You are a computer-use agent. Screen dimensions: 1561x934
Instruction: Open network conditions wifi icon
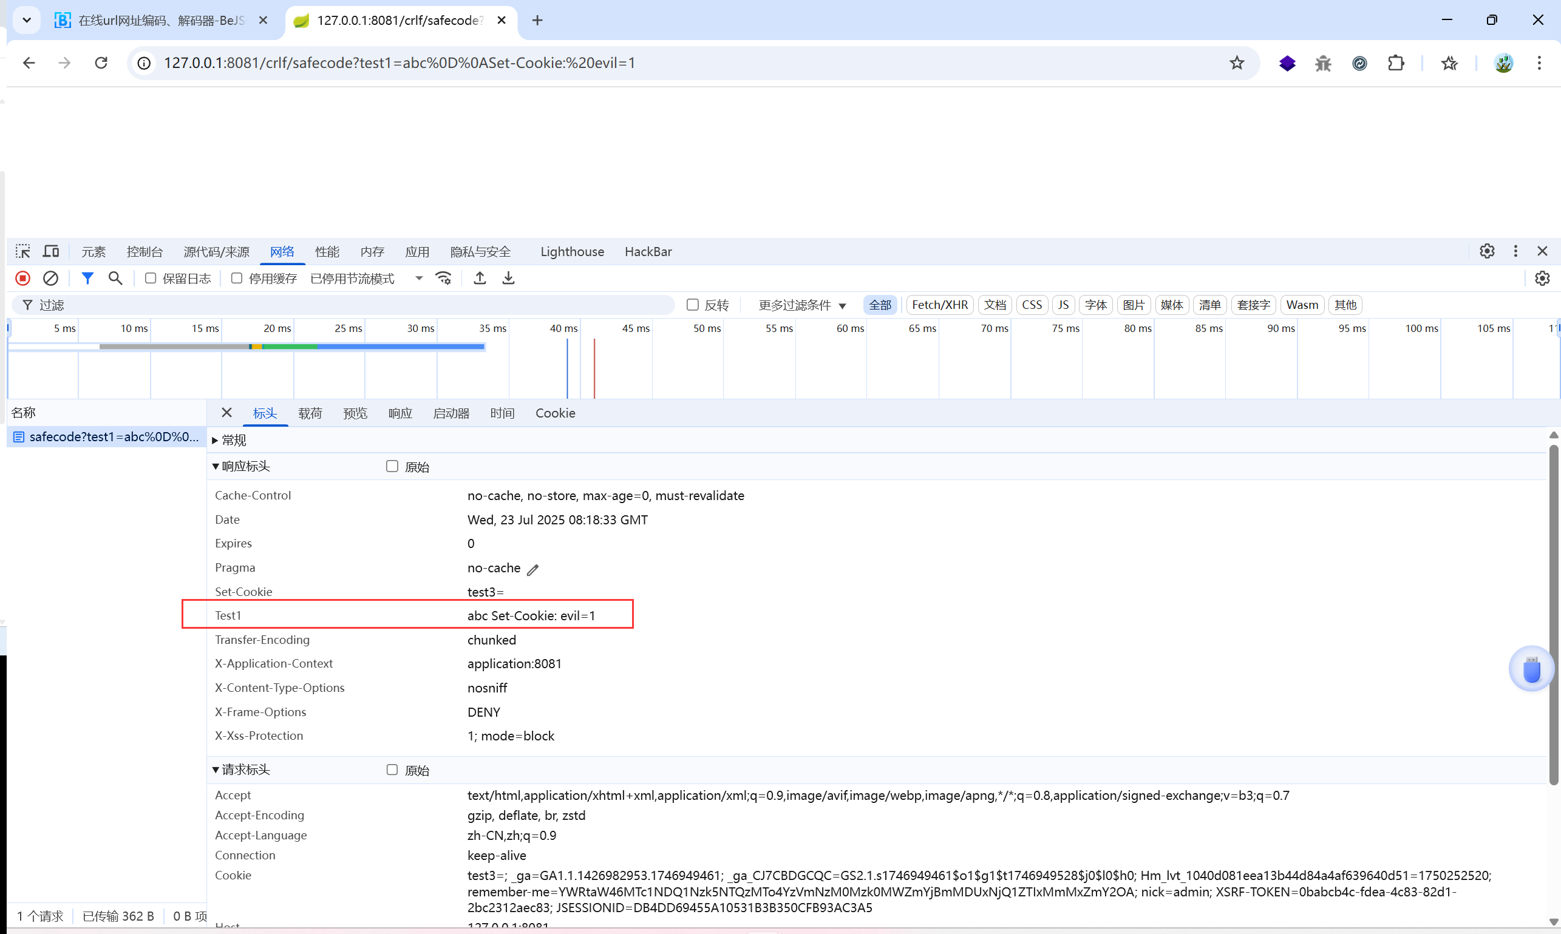click(x=443, y=278)
